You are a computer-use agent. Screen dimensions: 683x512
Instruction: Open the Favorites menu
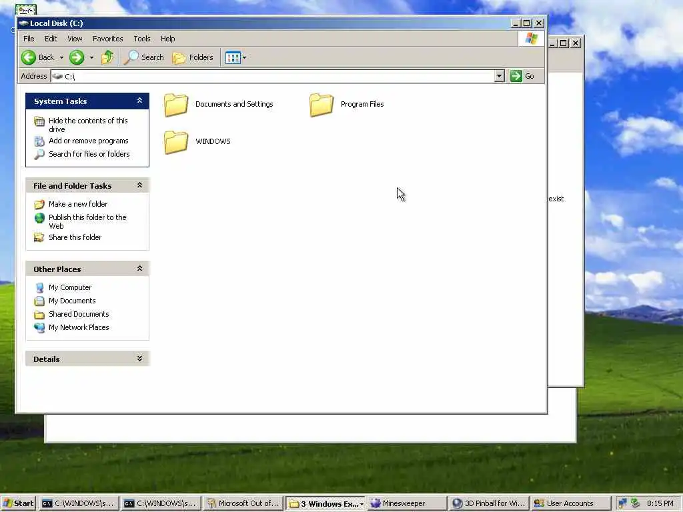pos(108,39)
